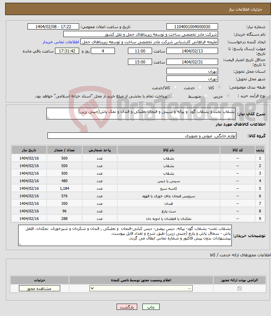Click the delivery city field تهران
The width and height of the screenshot is (271, 316).
[x=192, y=79]
